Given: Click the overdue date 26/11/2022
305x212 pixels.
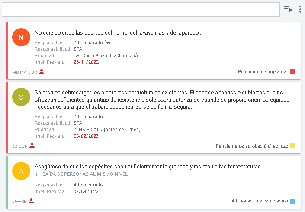Looking at the screenshot, I should point(86,62).
